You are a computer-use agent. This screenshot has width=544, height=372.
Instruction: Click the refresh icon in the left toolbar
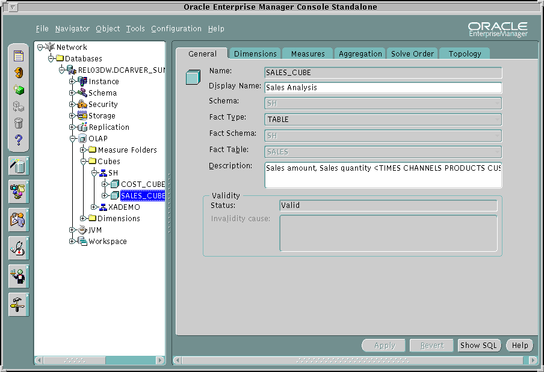[19, 73]
